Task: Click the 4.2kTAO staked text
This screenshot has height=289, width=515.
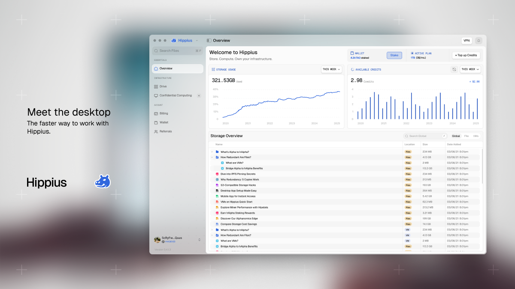Action: [x=360, y=58]
